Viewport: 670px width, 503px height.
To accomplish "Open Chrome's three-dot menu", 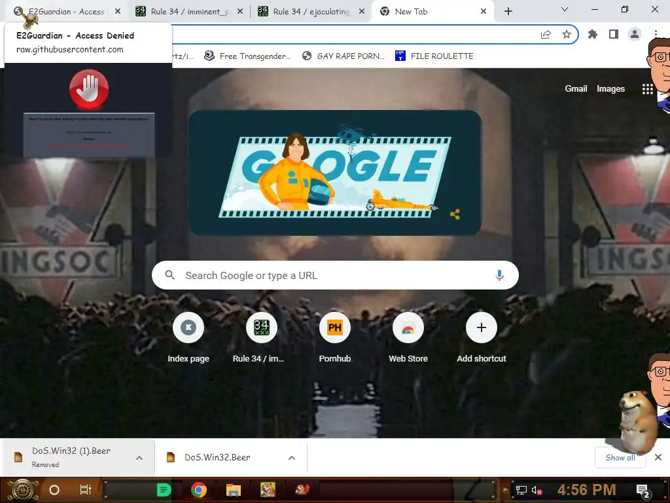I will point(656,34).
